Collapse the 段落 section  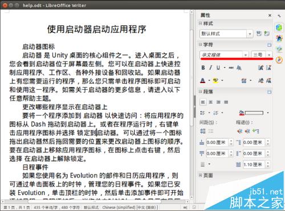tap(200, 92)
